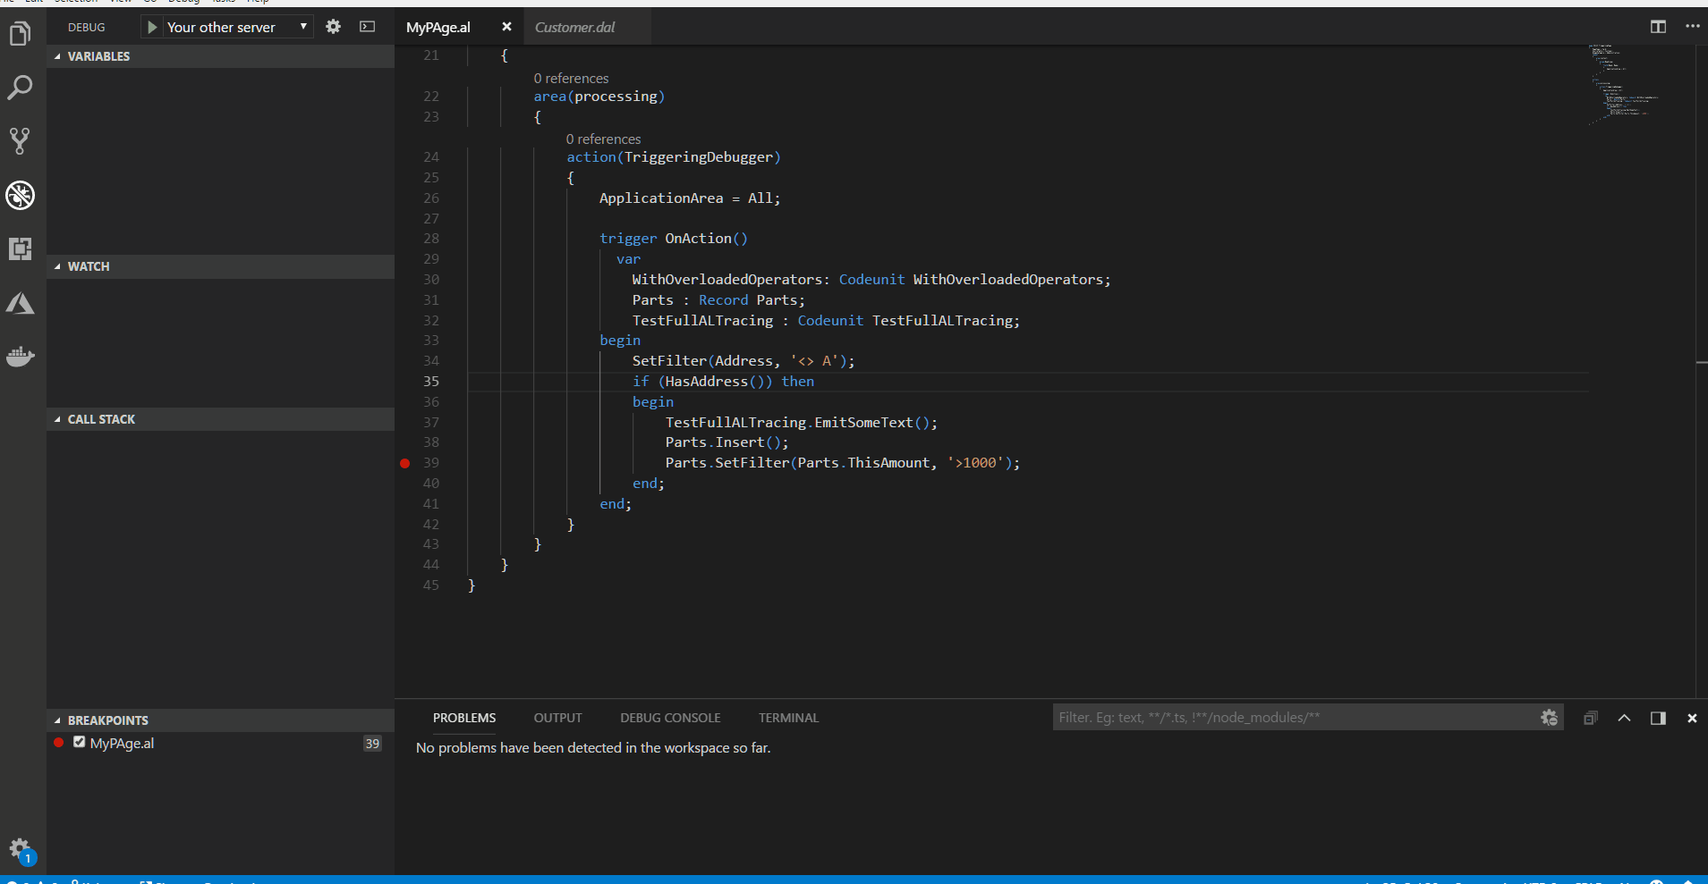Switch to the DEBUG CONSOLE tab
Viewport: 1708px width, 884px height.
coord(670,718)
